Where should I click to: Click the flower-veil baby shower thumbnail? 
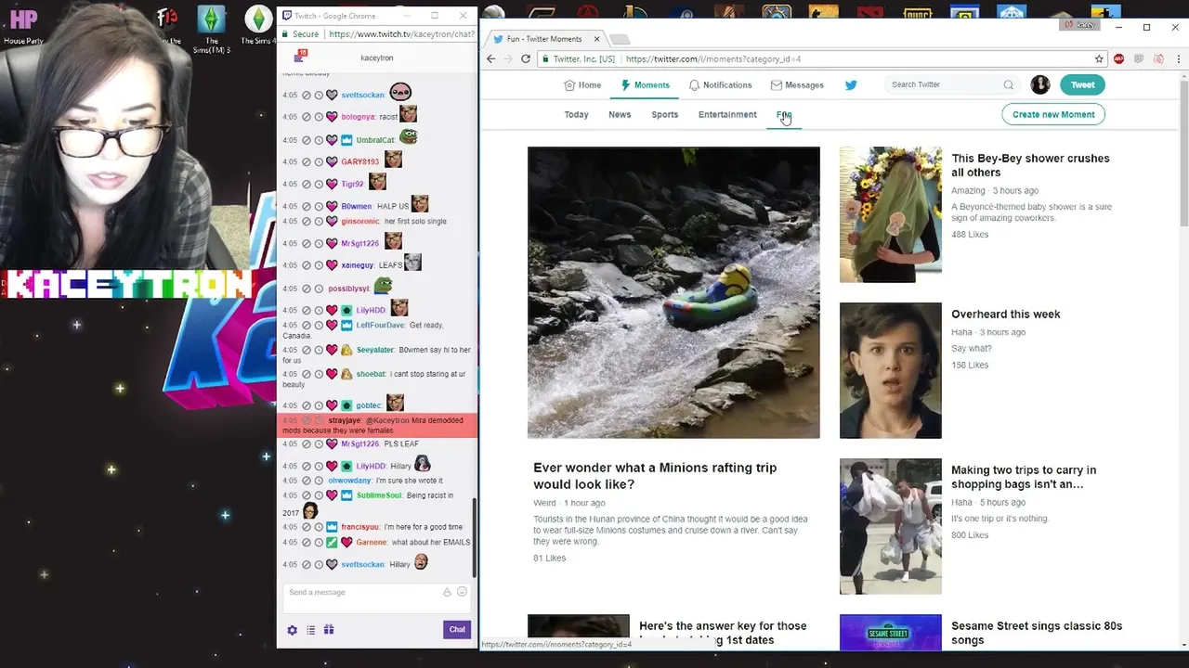[890, 214]
